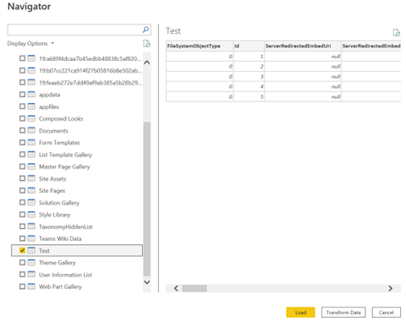The width and height of the screenshot is (406, 322).
Task: Click table icon beside appdata
Action: click(31, 95)
